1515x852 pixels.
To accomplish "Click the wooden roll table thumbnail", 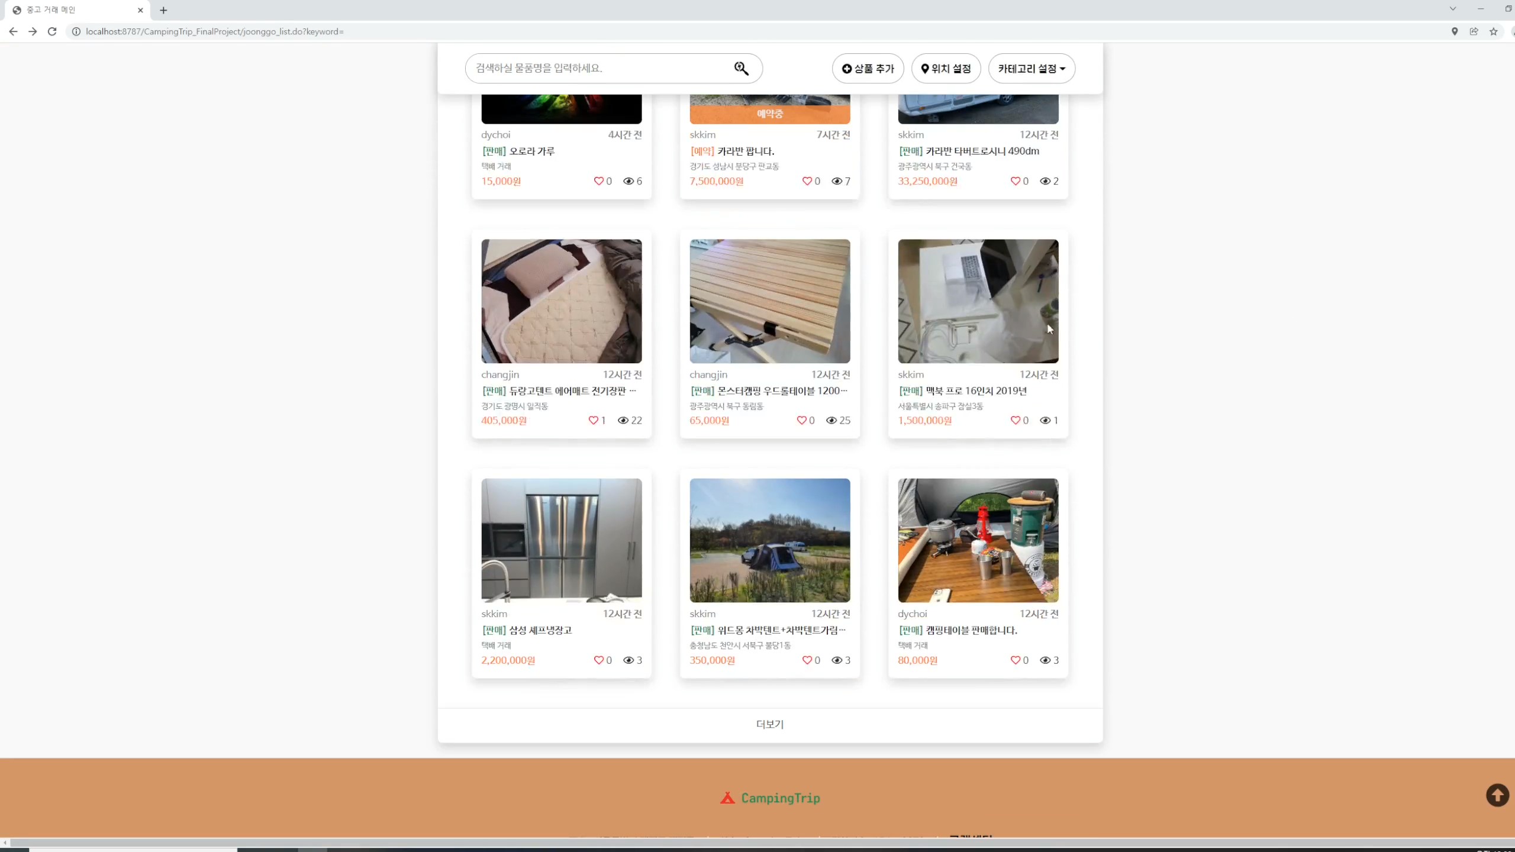I will coord(769,301).
